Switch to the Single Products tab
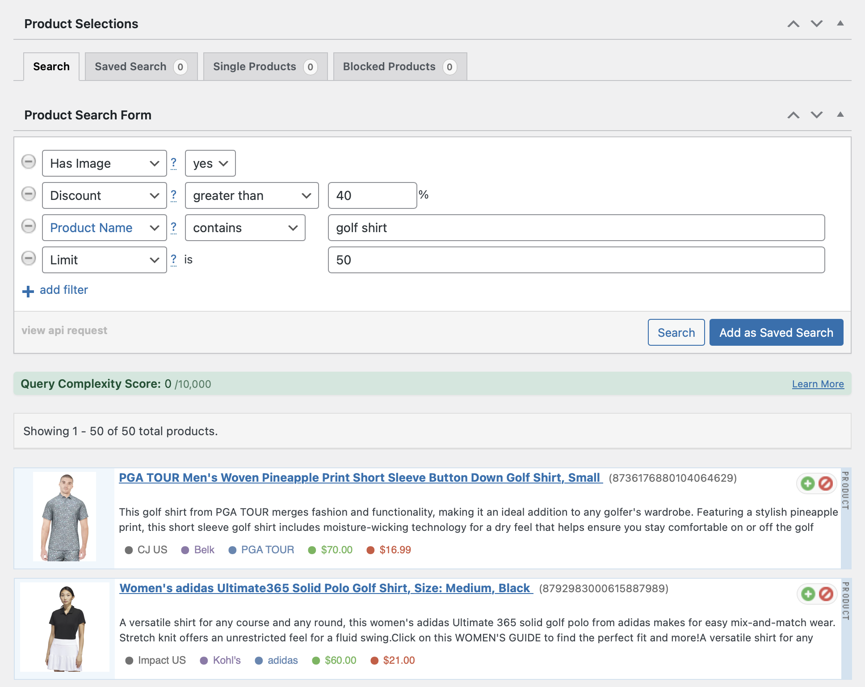865x687 pixels. 265,67
